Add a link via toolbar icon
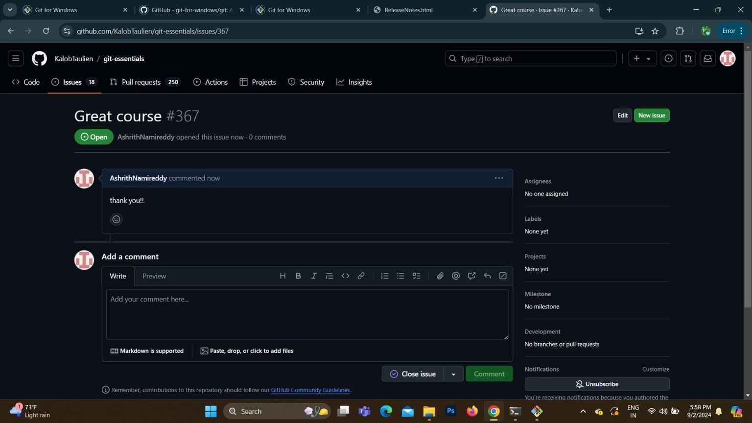Viewport: 752px width, 423px height. click(361, 276)
